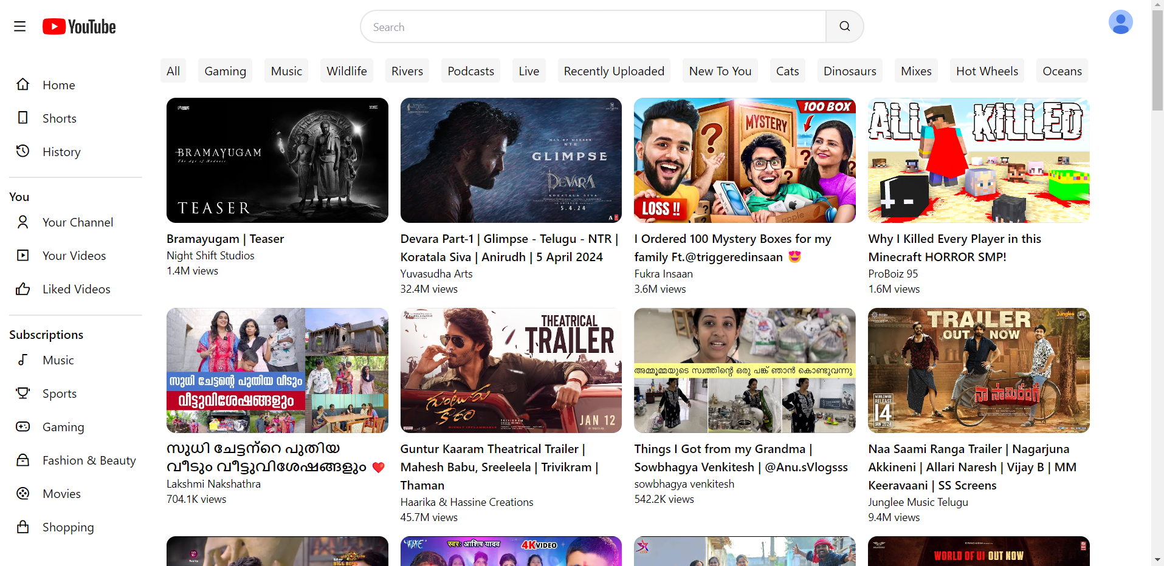Open the hamburger guide menu
The image size is (1164, 566).
20,27
